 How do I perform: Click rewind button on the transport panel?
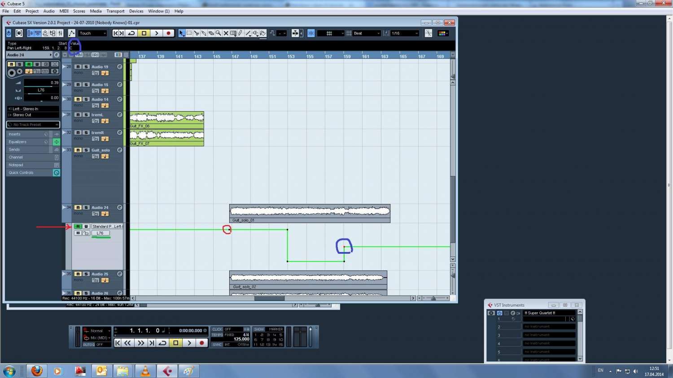(128, 343)
